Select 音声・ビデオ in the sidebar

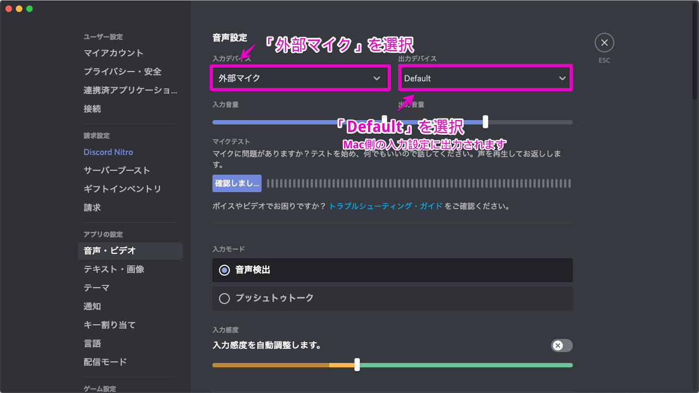click(130, 251)
